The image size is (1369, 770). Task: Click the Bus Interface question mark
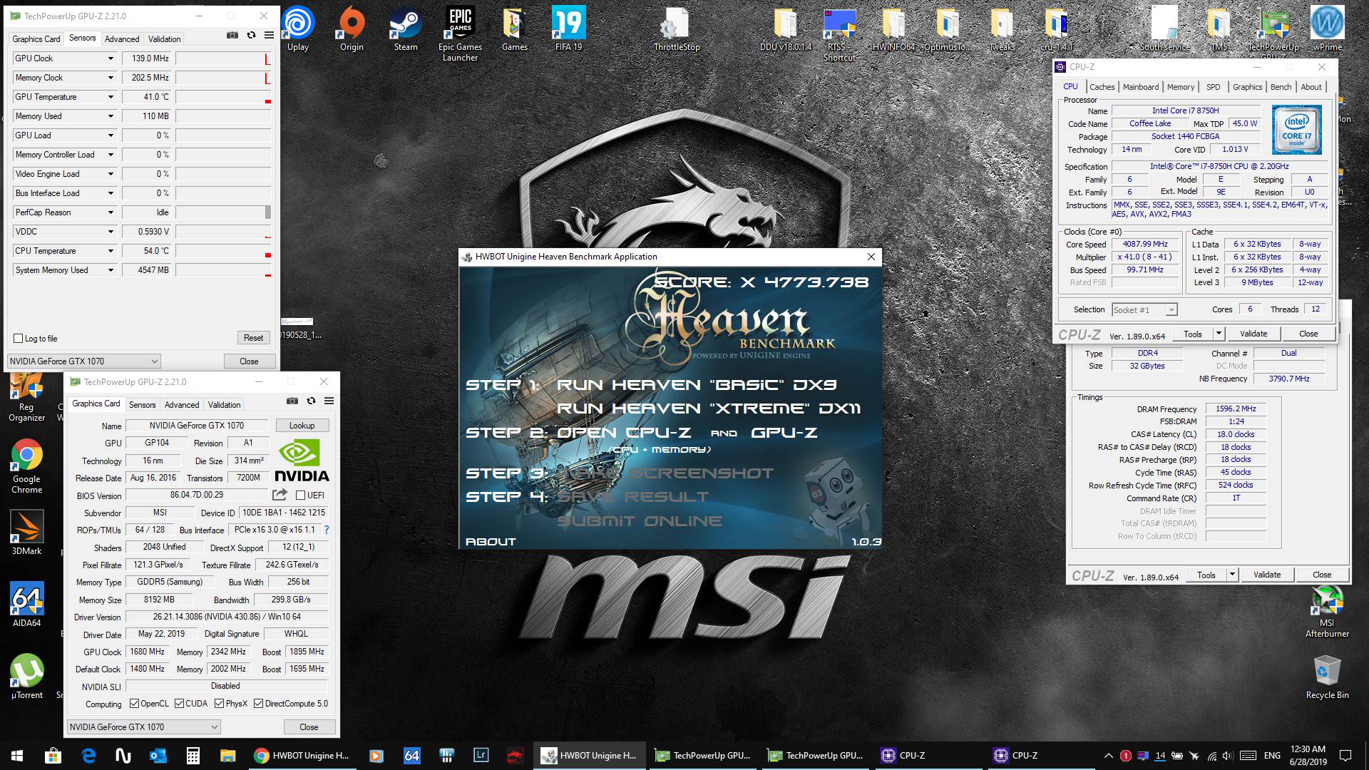pyautogui.click(x=327, y=530)
